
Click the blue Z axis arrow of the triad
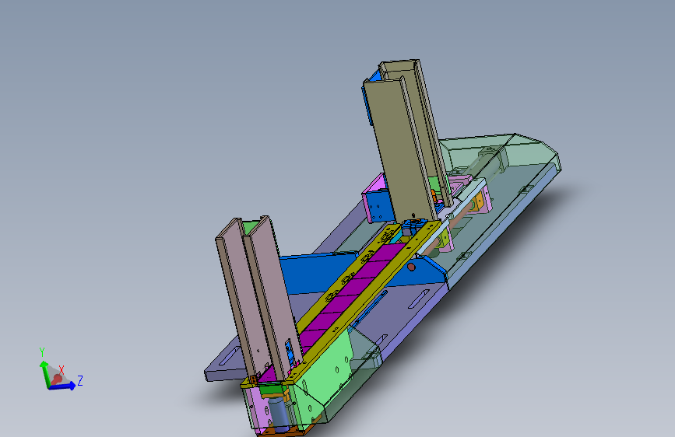point(63,386)
